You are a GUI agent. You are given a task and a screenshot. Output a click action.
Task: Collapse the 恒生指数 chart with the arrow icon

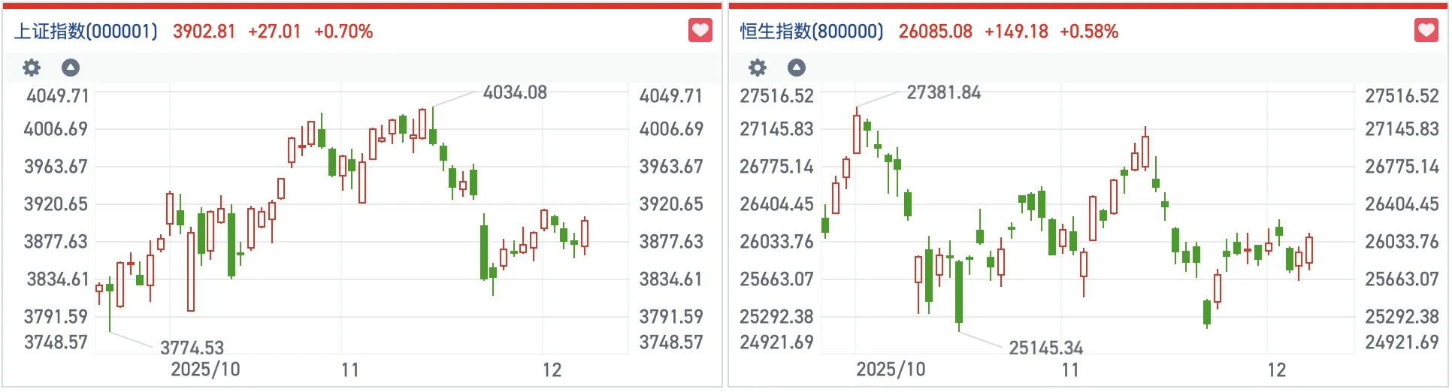(797, 68)
